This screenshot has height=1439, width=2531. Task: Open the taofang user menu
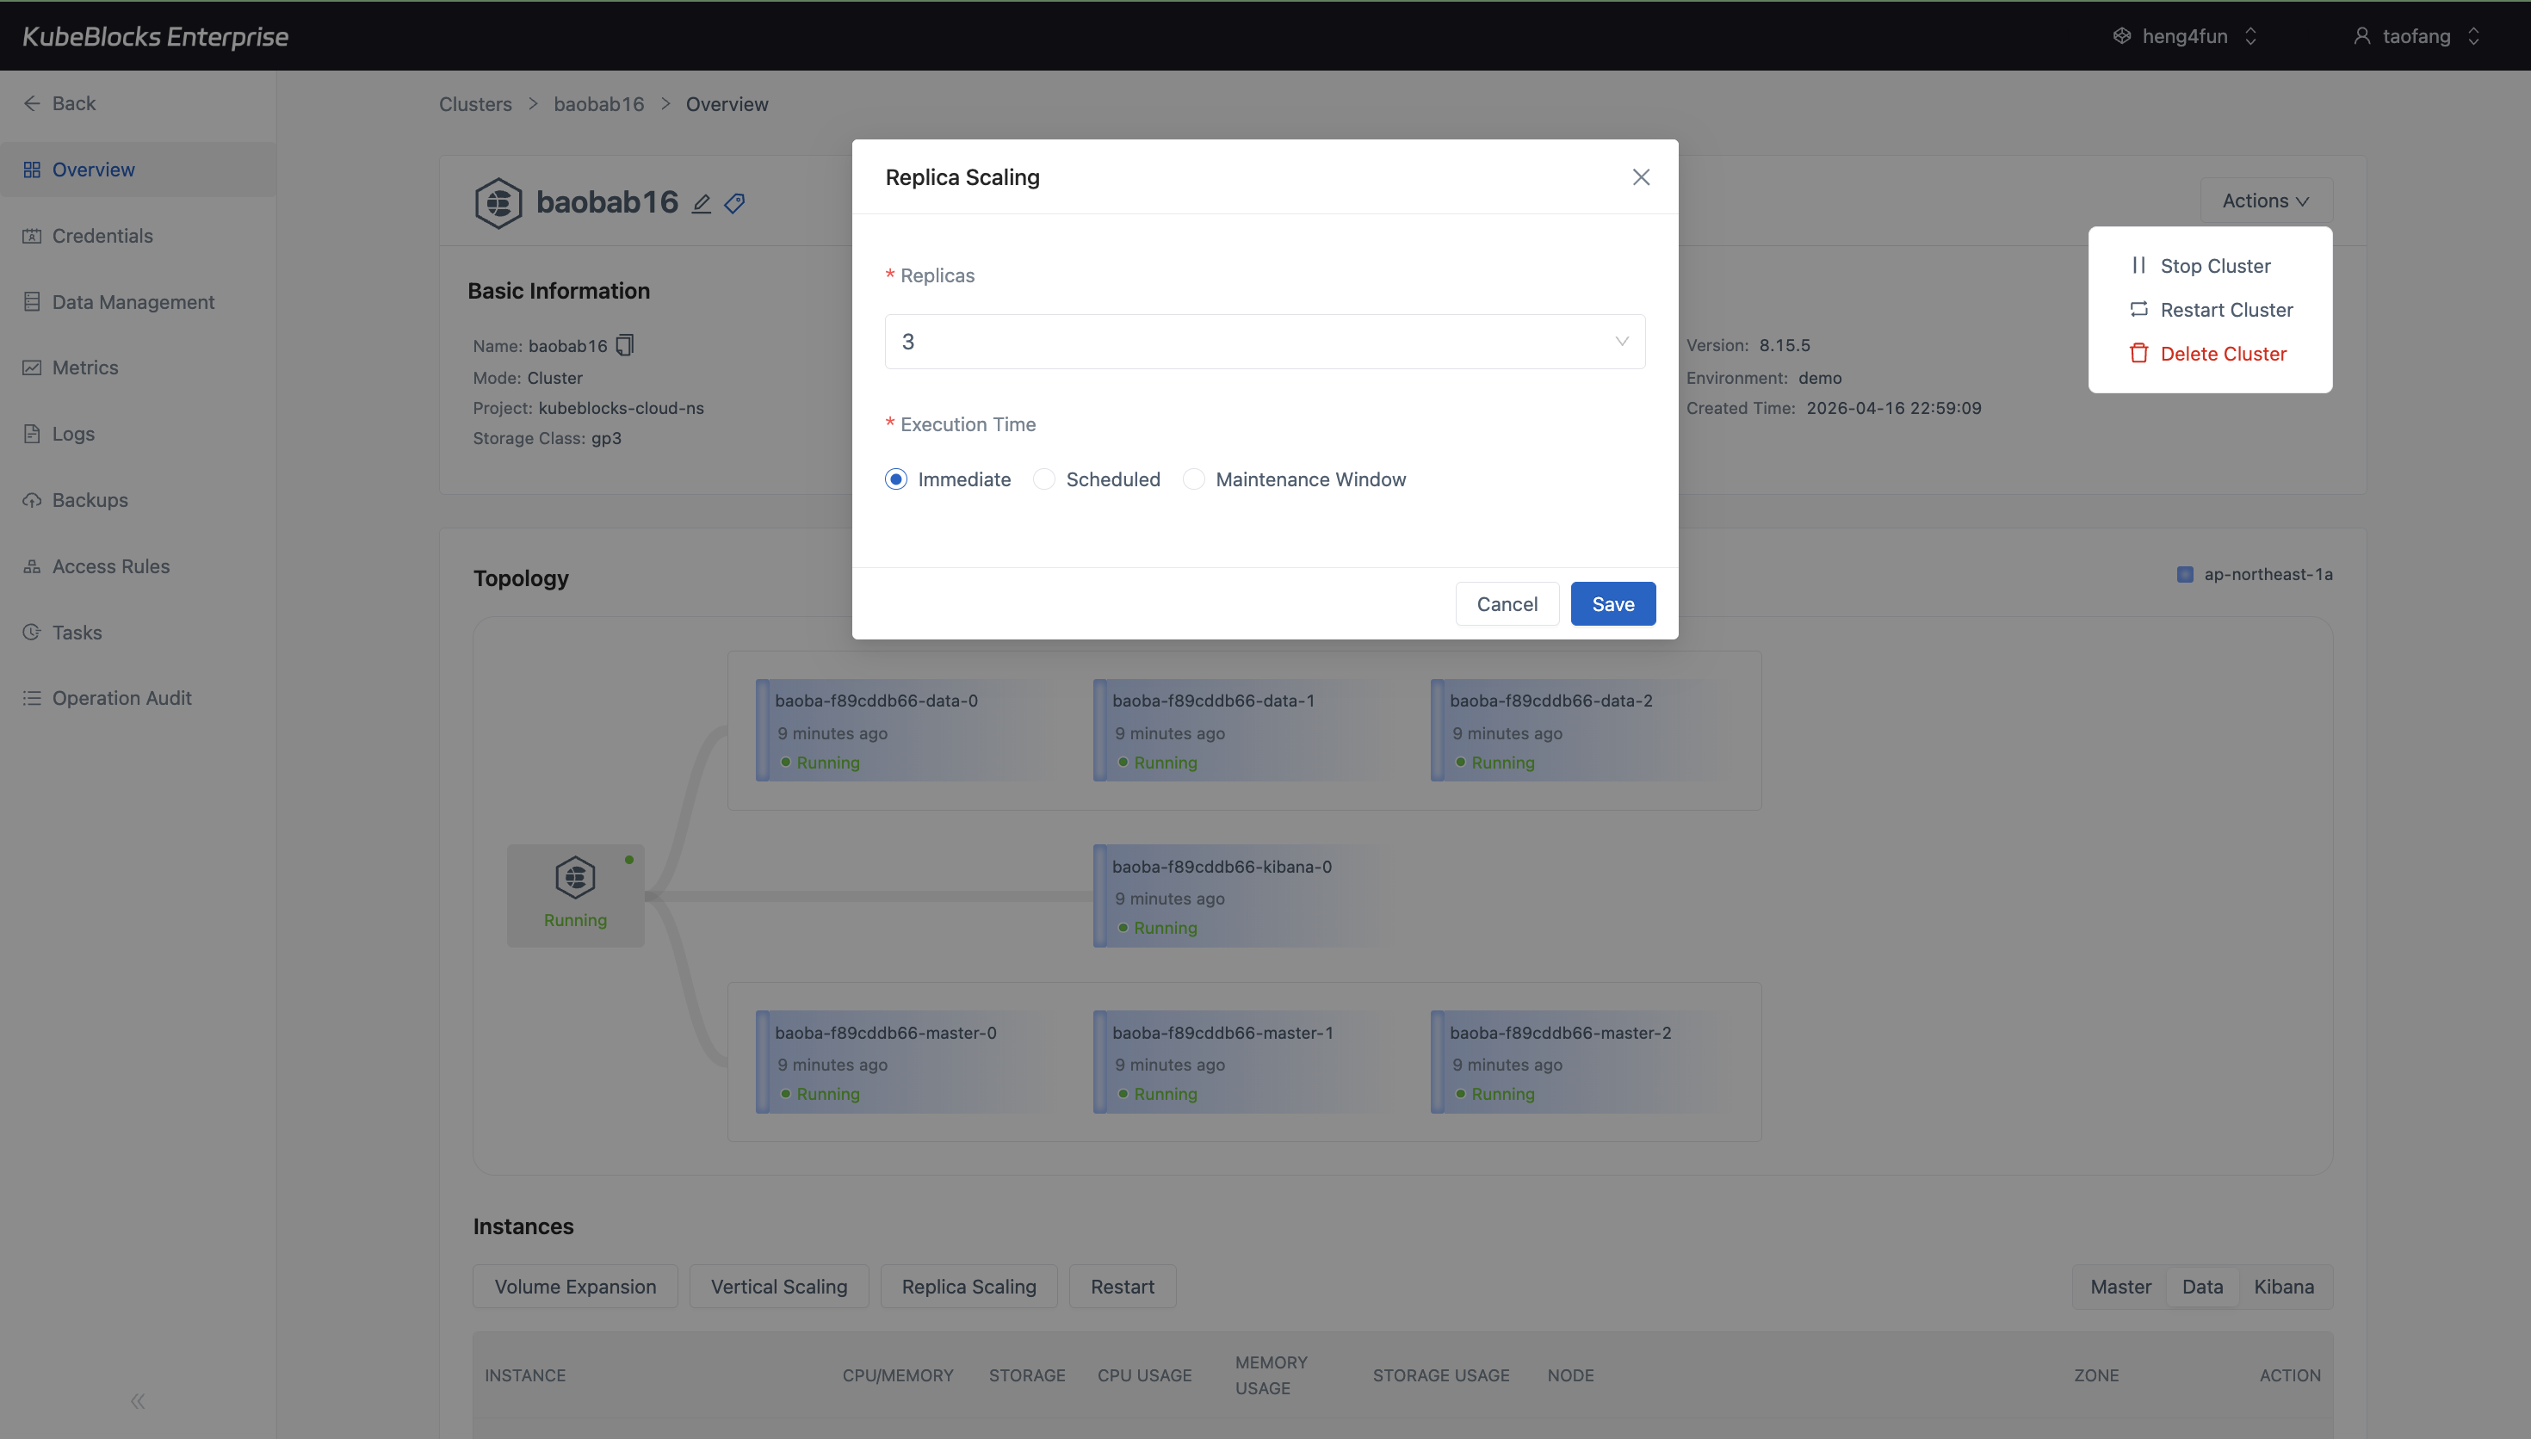(2417, 35)
